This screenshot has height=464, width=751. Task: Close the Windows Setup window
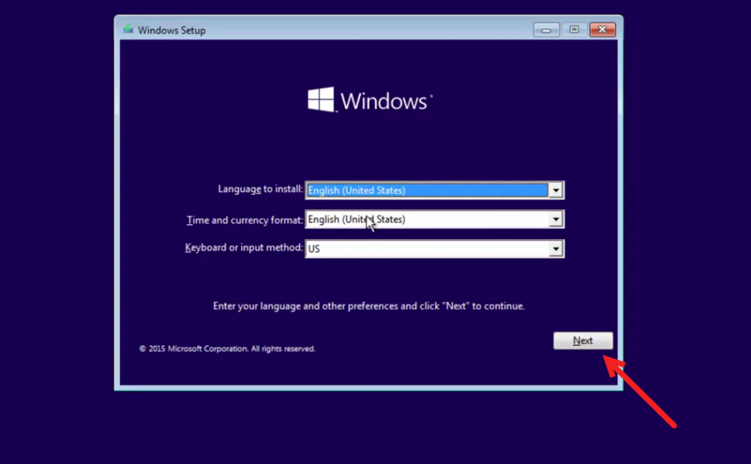click(601, 29)
